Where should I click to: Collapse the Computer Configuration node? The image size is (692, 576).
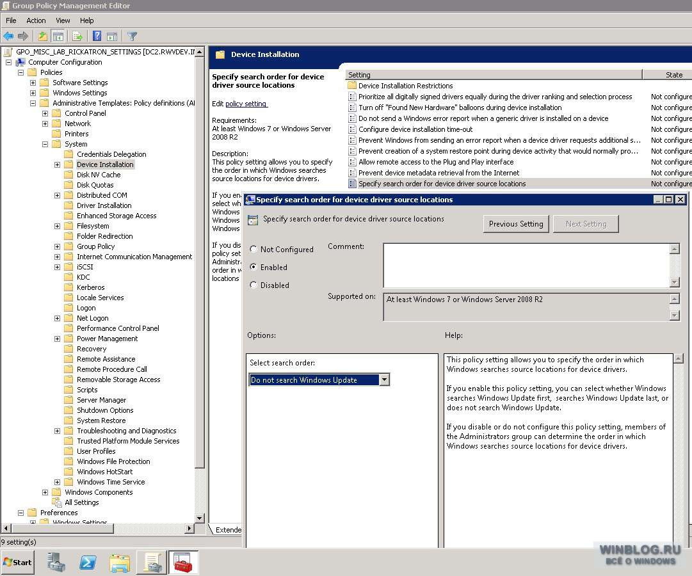[x=8, y=62]
